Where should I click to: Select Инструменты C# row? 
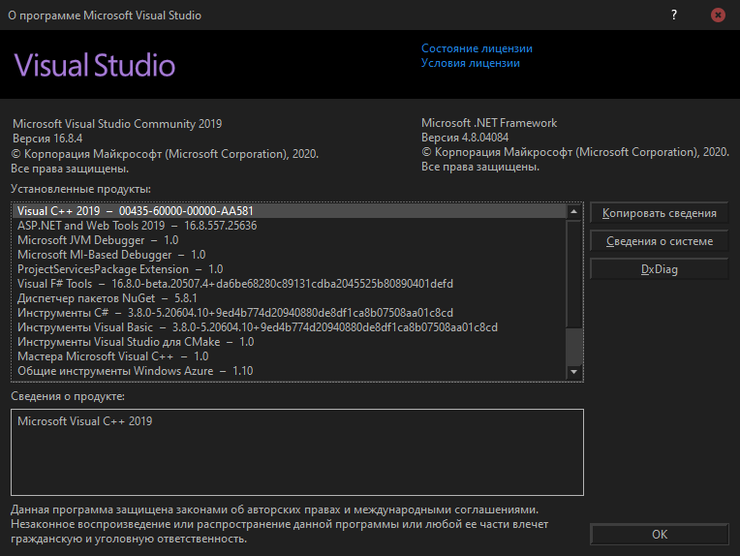[x=291, y=313]
